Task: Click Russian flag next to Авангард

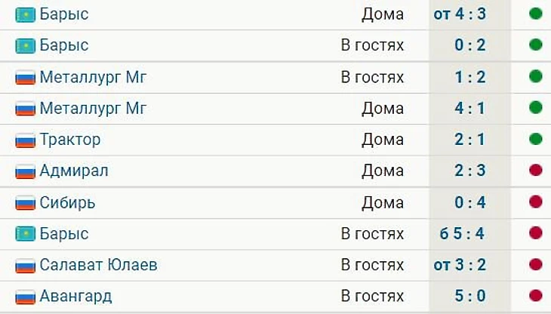Action: click(x=26, y=297)
